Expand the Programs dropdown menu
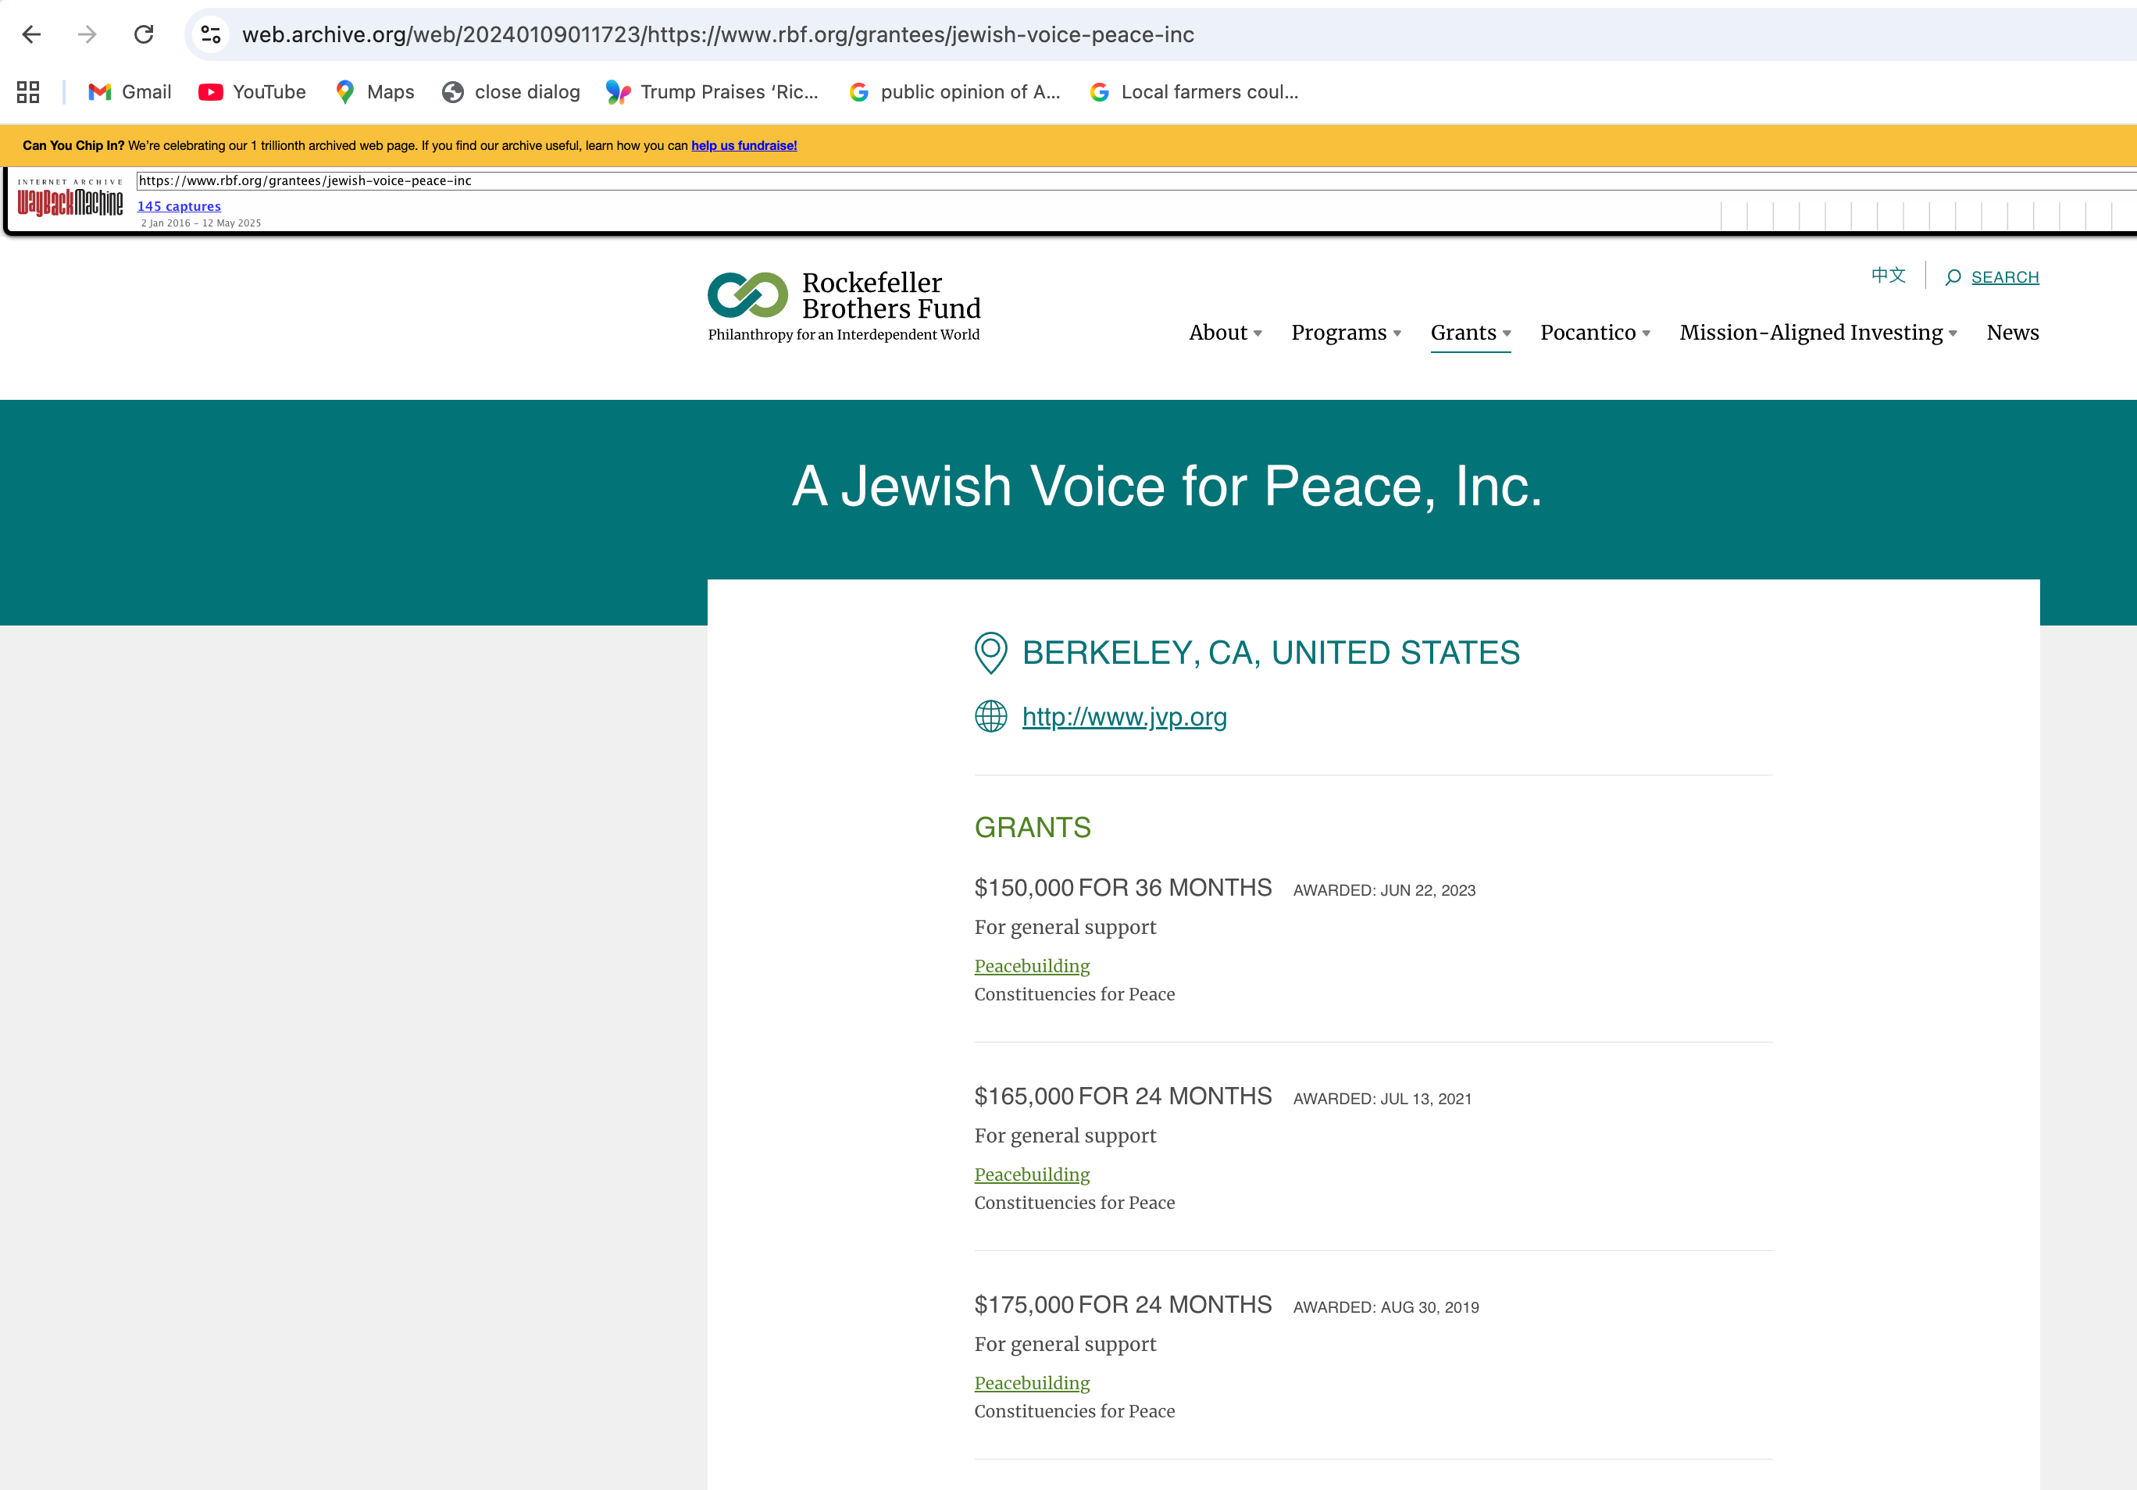Viewport: 2137px width, 1490px height. point(1346,332)
